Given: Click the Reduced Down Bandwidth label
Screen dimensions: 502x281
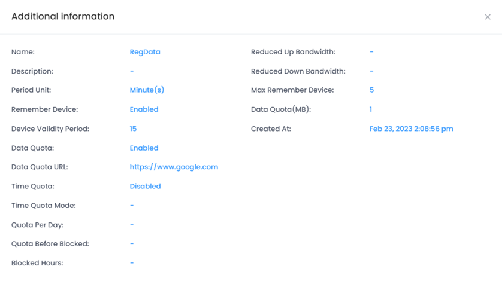Looking at the screenshot, I should click(x=298, y=71).
